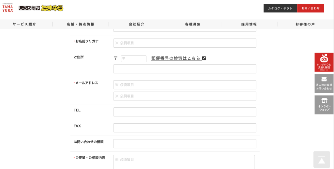The height and width of the screenshot is (169, 334).
Task: Click the Tamayura logo in the header
Action: click(x=8, y=8)
